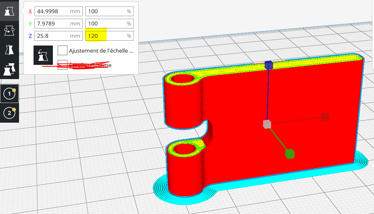Viewport: 374px width, 214px height.
Task: Click the white center uniform scale handle
Action: pyautogui.click(x=267, y=124)
